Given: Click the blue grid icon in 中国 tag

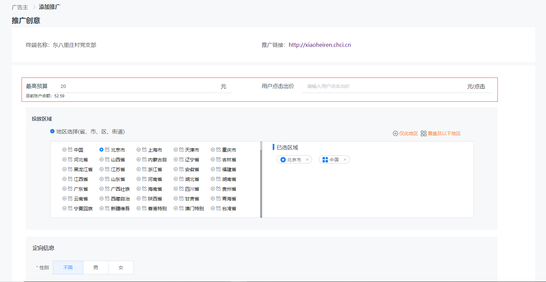Looking at the screenshot, I should pyautogui.click(x=325, y=160).
